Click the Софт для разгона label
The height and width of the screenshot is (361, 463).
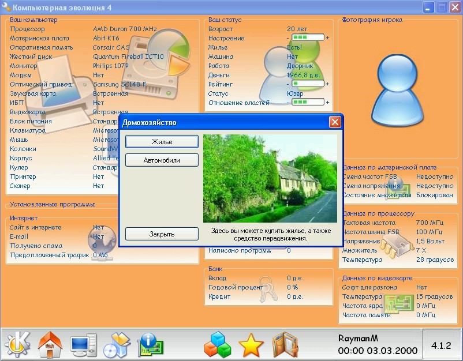pos(369,287)
